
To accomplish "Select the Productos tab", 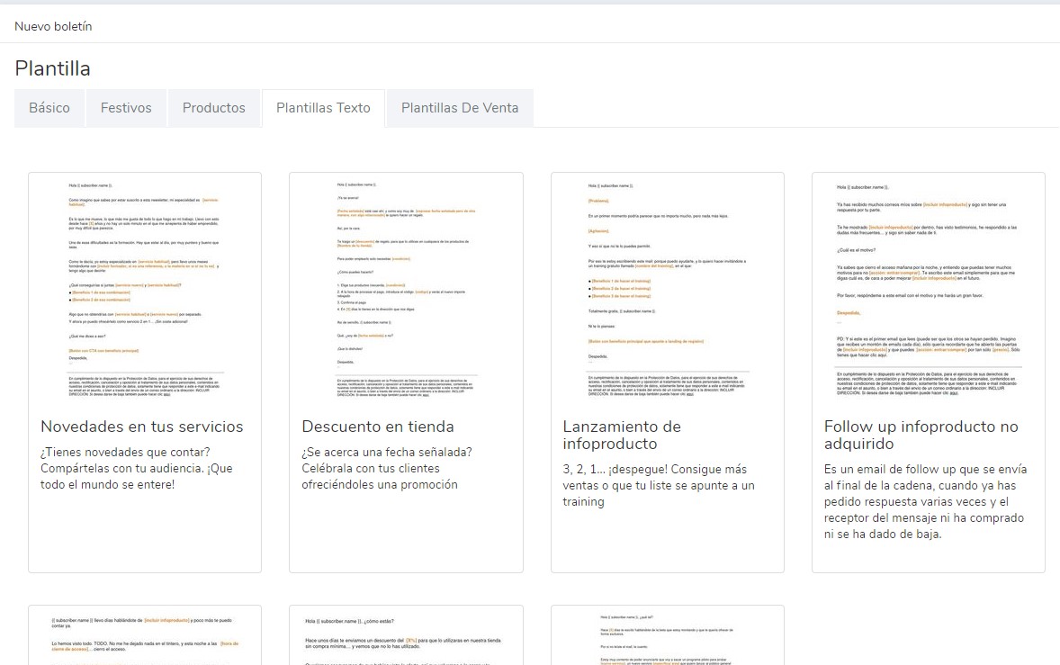I will (x=214, y=108).
